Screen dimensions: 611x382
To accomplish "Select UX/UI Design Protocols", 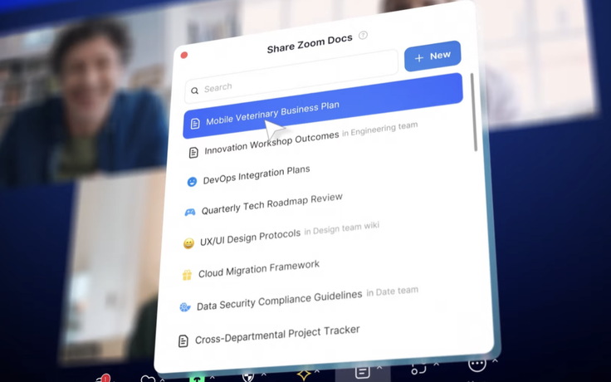I will 250,238.
